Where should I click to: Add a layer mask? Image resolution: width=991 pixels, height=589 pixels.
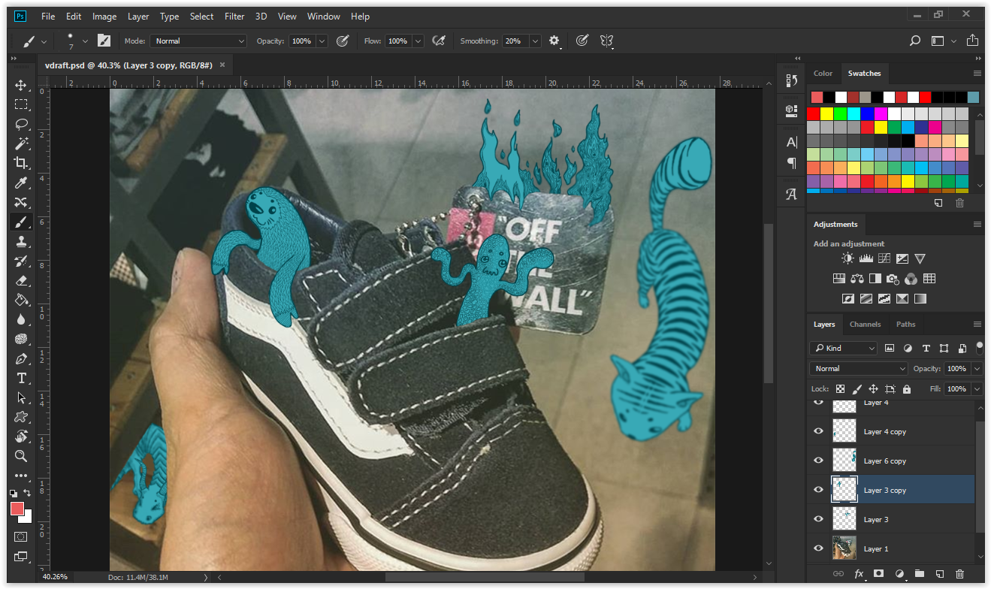tap(878, 574)
